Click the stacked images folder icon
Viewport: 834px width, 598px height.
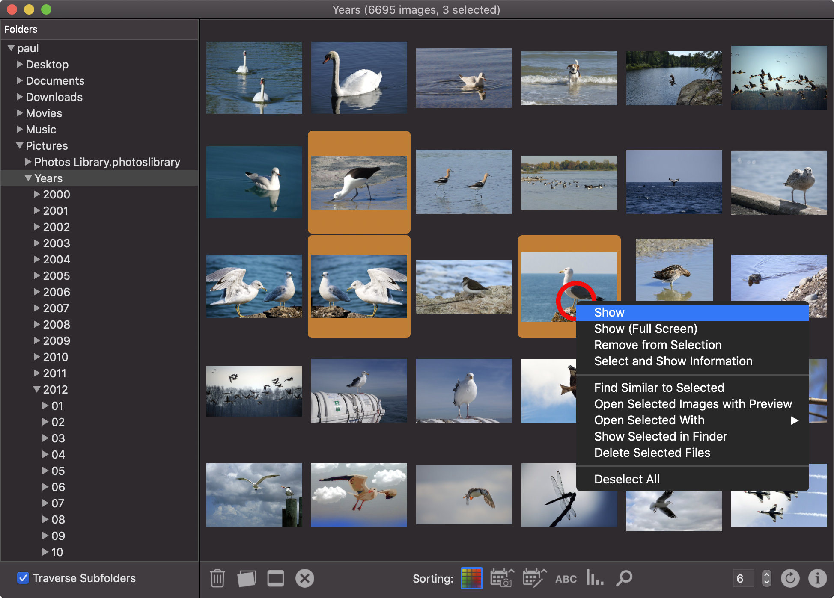tap(247, 578)
